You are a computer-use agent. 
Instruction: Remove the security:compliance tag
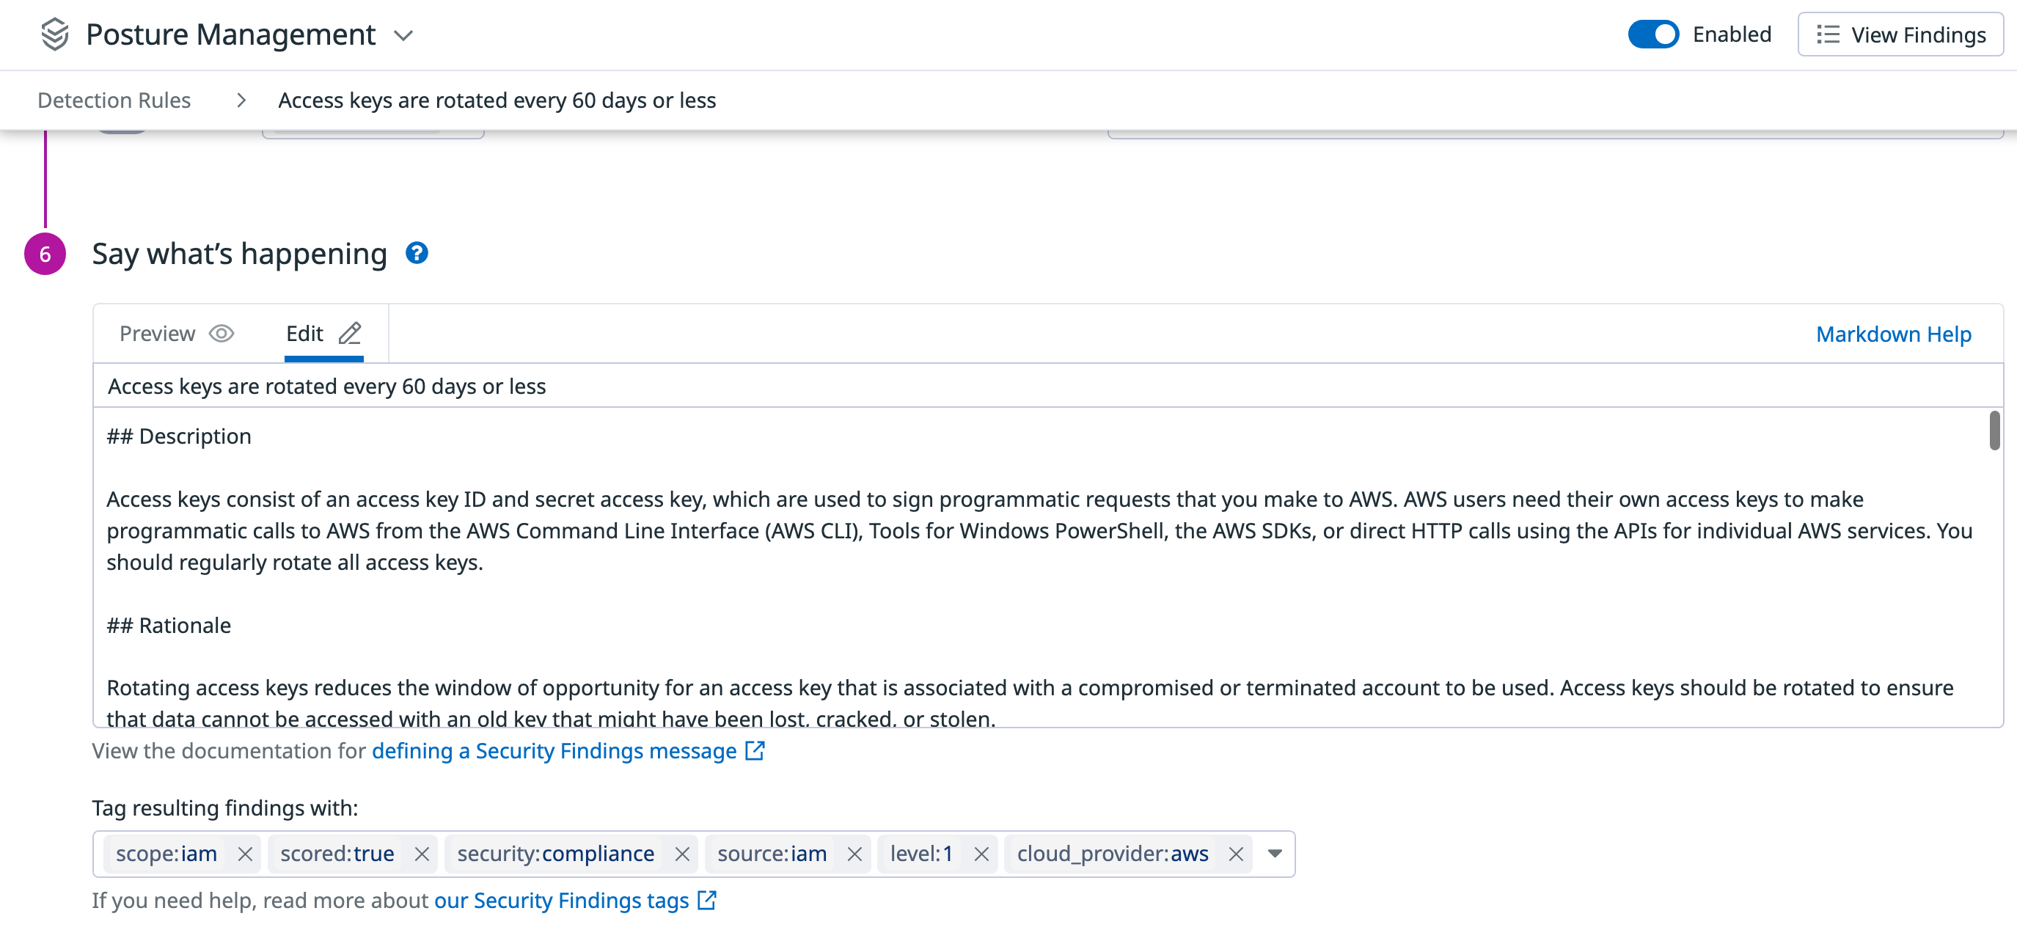coord(682,854)
